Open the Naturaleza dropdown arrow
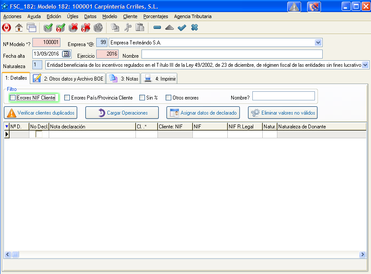Viewport: 371px width, 274px height. 366,65
